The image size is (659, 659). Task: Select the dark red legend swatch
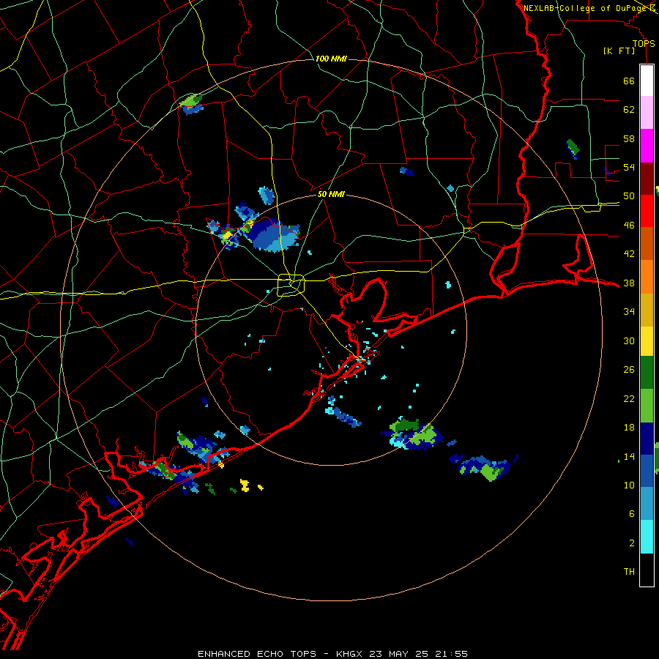(x=647, y=179)
